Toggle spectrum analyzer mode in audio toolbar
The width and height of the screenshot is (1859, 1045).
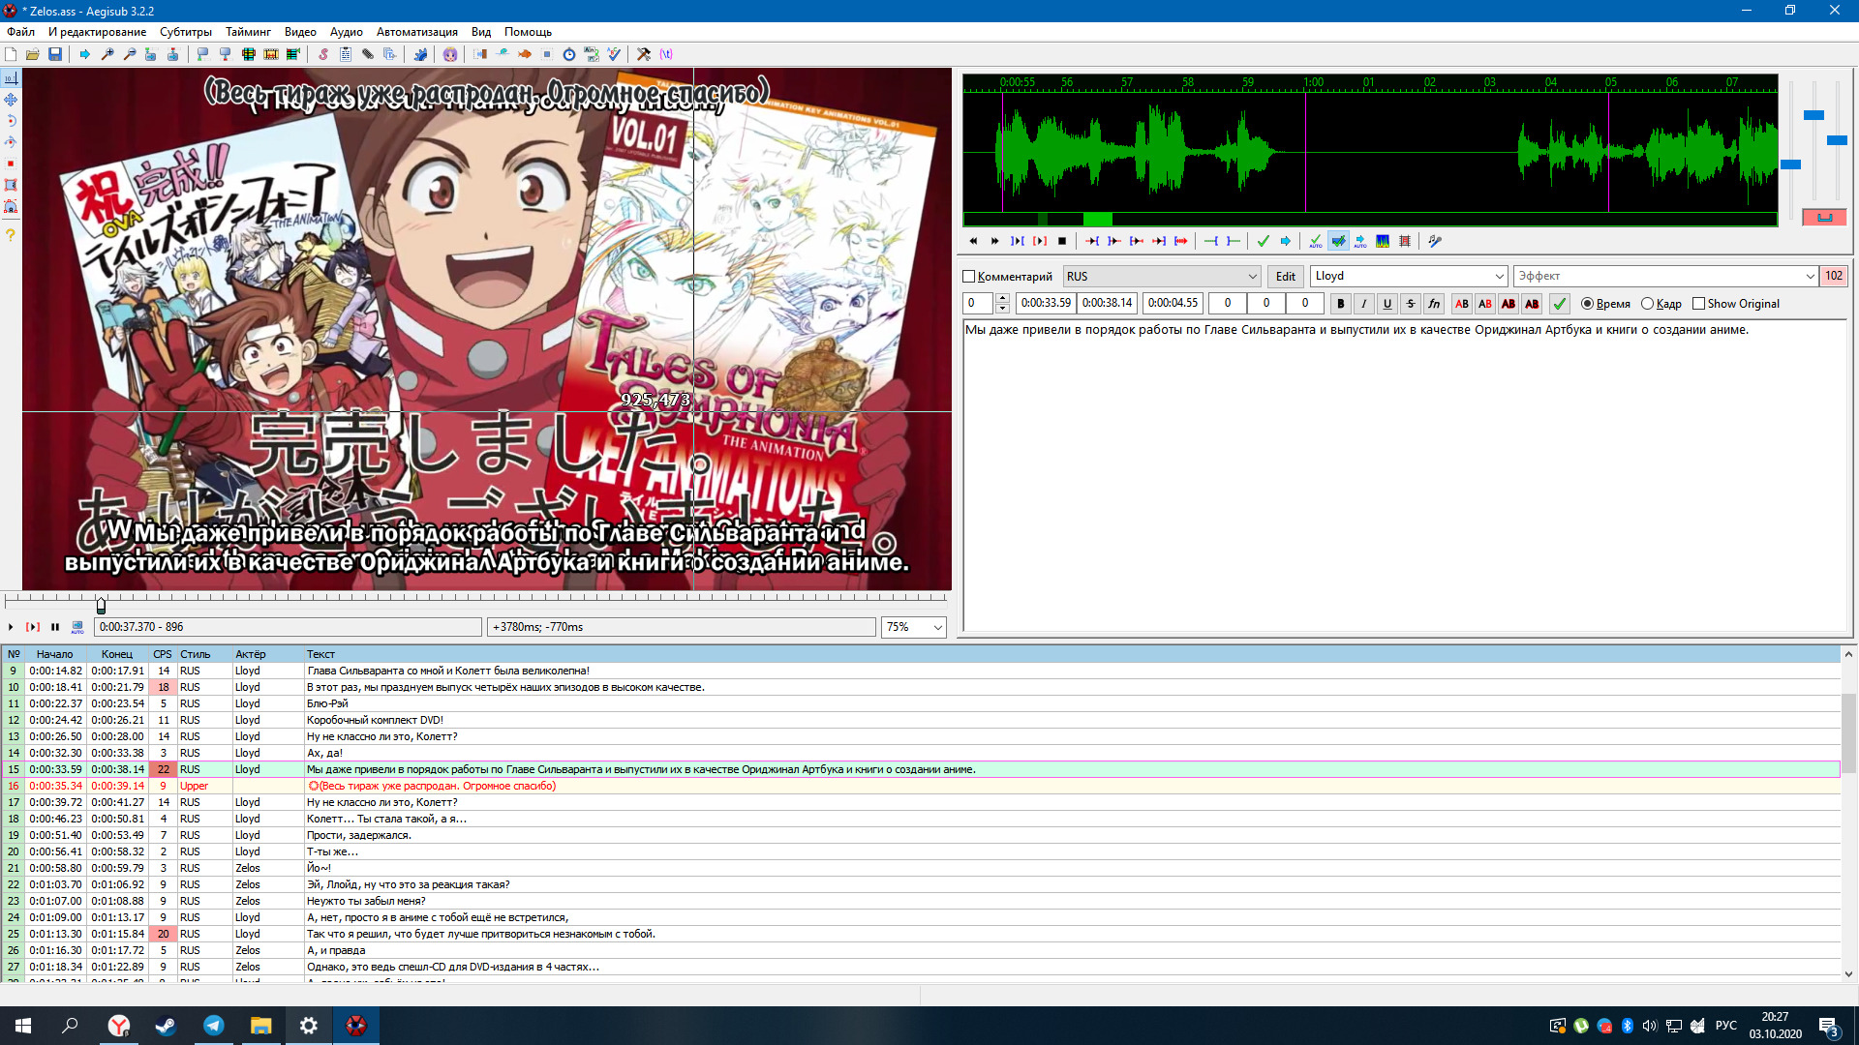click(1383, 241)
